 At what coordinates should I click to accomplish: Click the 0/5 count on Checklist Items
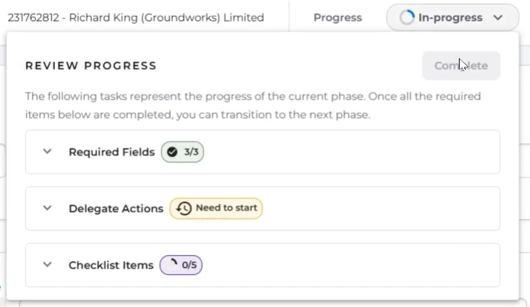click(189, 265)
